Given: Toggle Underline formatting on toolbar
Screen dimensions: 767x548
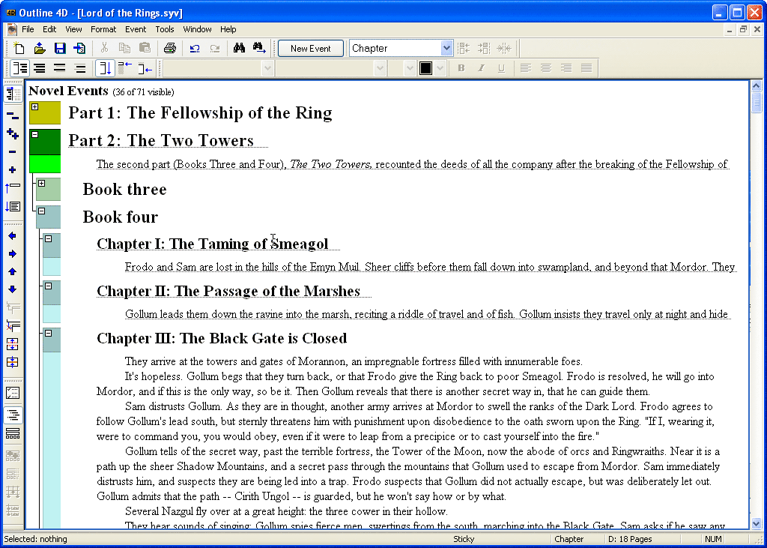Looking at the screenshot, I should (502, 67).
